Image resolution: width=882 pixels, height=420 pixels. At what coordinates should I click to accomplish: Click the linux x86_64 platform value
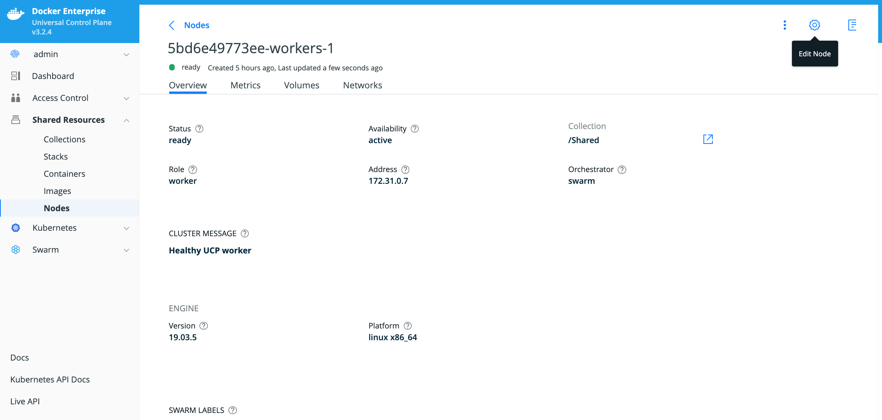(393, 337)
